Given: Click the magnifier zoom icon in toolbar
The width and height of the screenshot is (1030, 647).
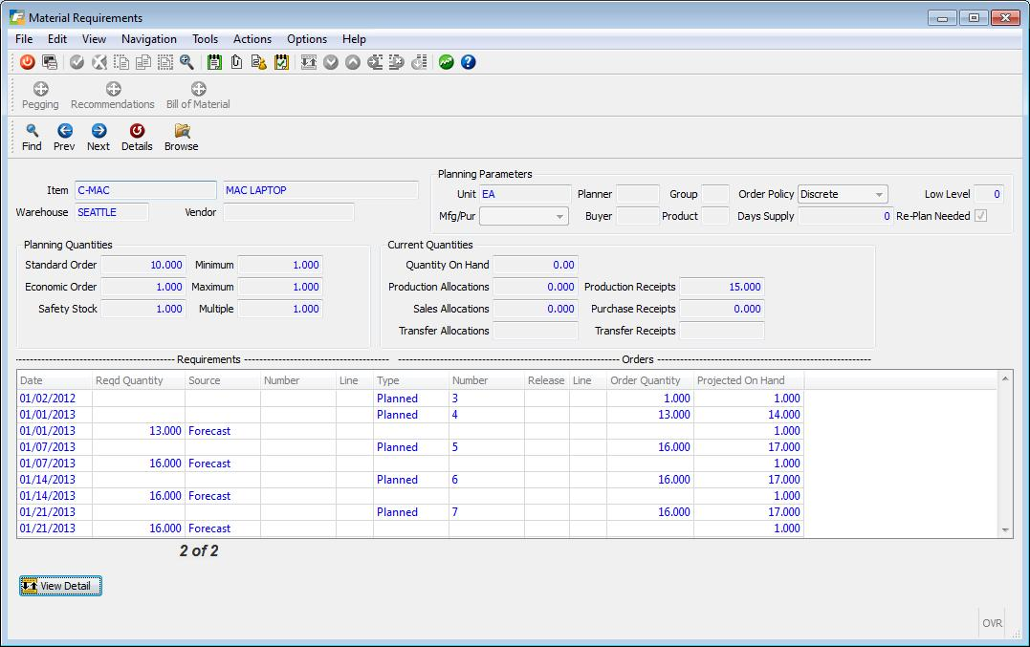Looking at the screenshot, I should pos(187,61).
